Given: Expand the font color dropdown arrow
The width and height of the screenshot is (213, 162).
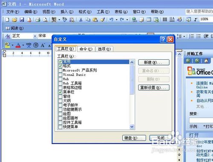Looking at the screenshot, I should pyautogui.click(x=23, y=45).
